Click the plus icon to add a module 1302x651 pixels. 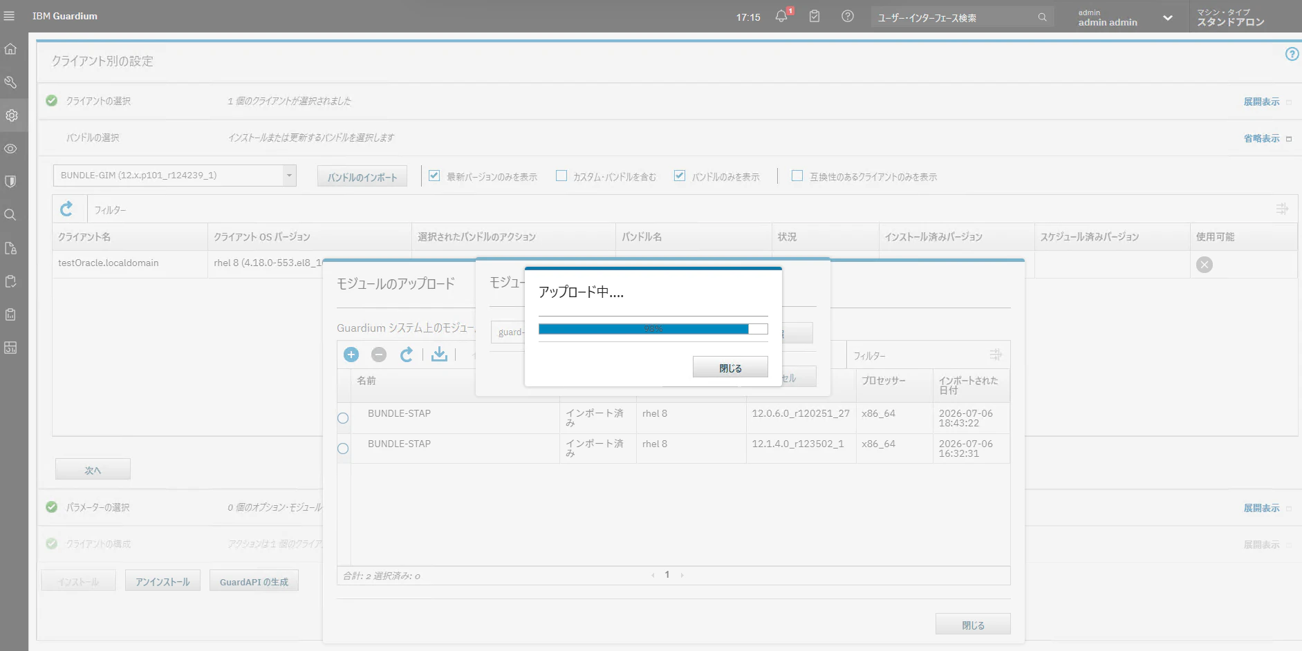coord(351,355)
